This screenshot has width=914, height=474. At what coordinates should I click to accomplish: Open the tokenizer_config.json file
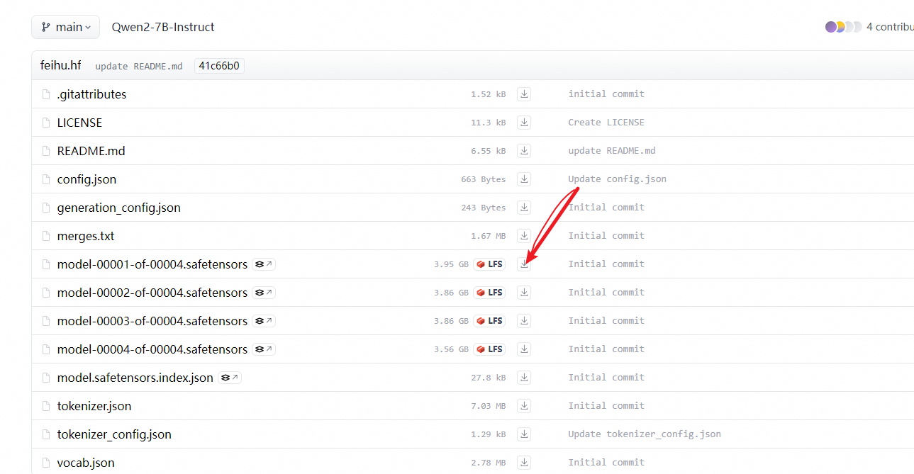114,434
